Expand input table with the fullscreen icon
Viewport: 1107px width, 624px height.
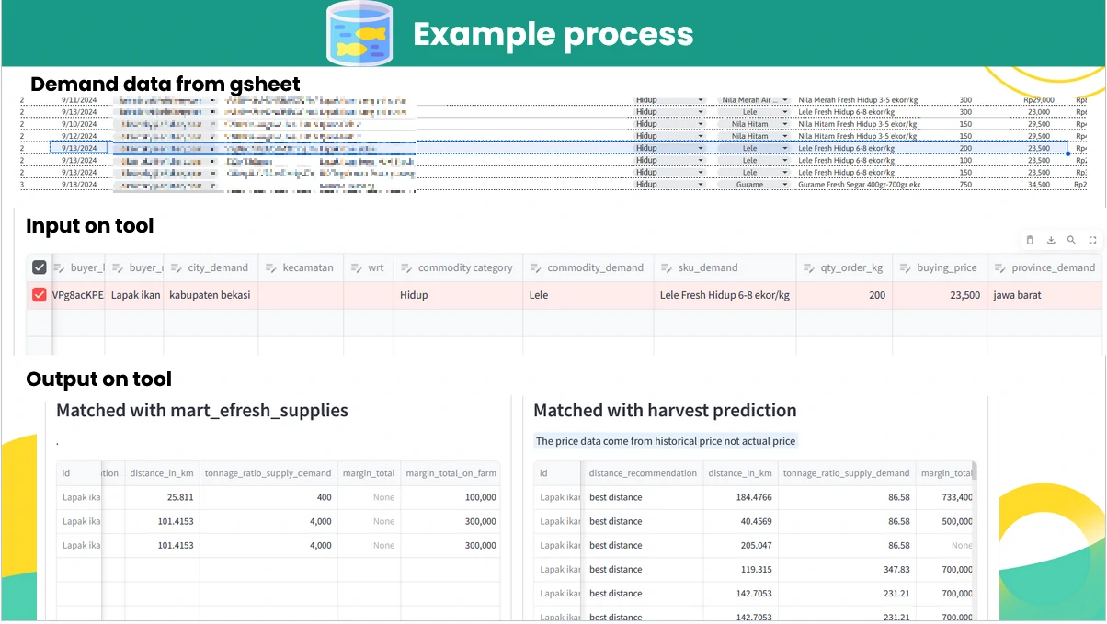point(1093,240)
